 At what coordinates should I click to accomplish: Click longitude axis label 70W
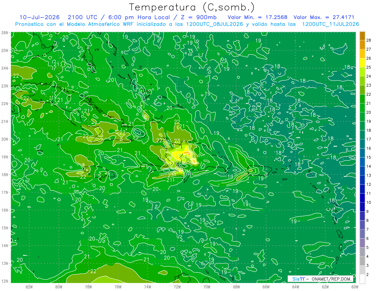[x=207, y=287]
